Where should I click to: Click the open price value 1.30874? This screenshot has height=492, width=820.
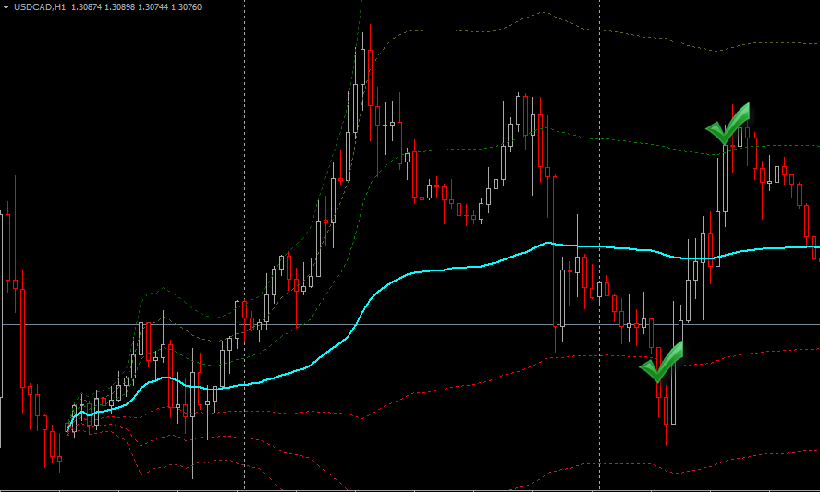click(x=86, y=7)
